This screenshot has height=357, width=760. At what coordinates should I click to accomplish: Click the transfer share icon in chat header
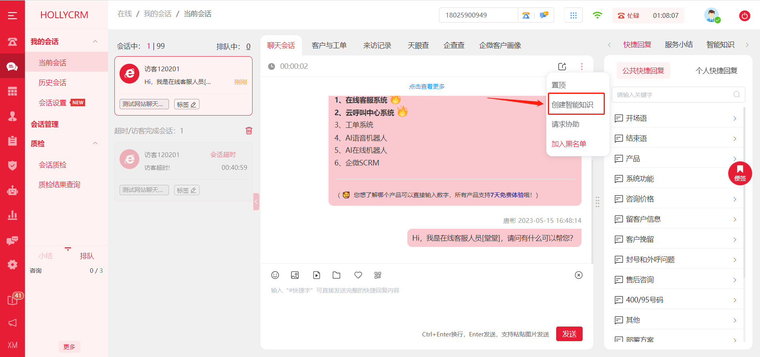[x=562, y=66]
